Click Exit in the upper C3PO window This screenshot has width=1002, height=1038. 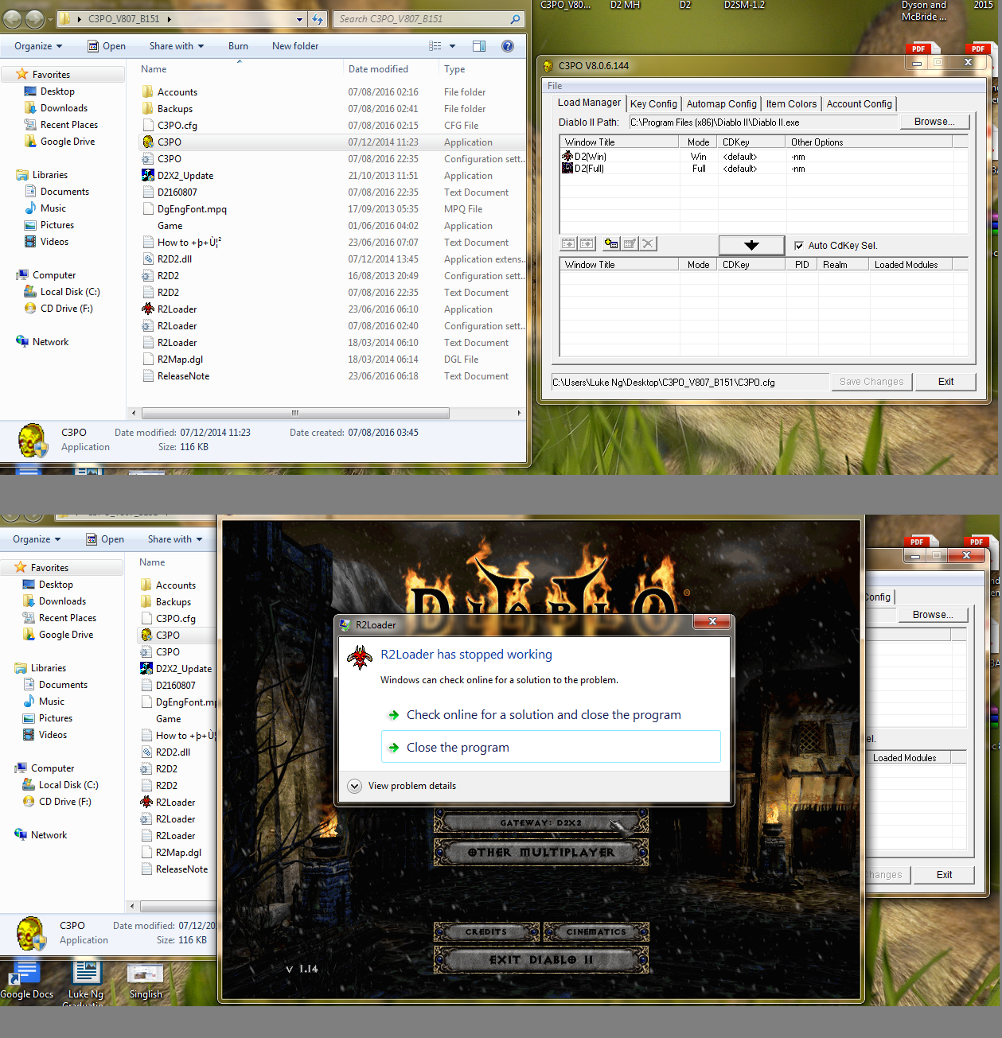click(945, 382)
